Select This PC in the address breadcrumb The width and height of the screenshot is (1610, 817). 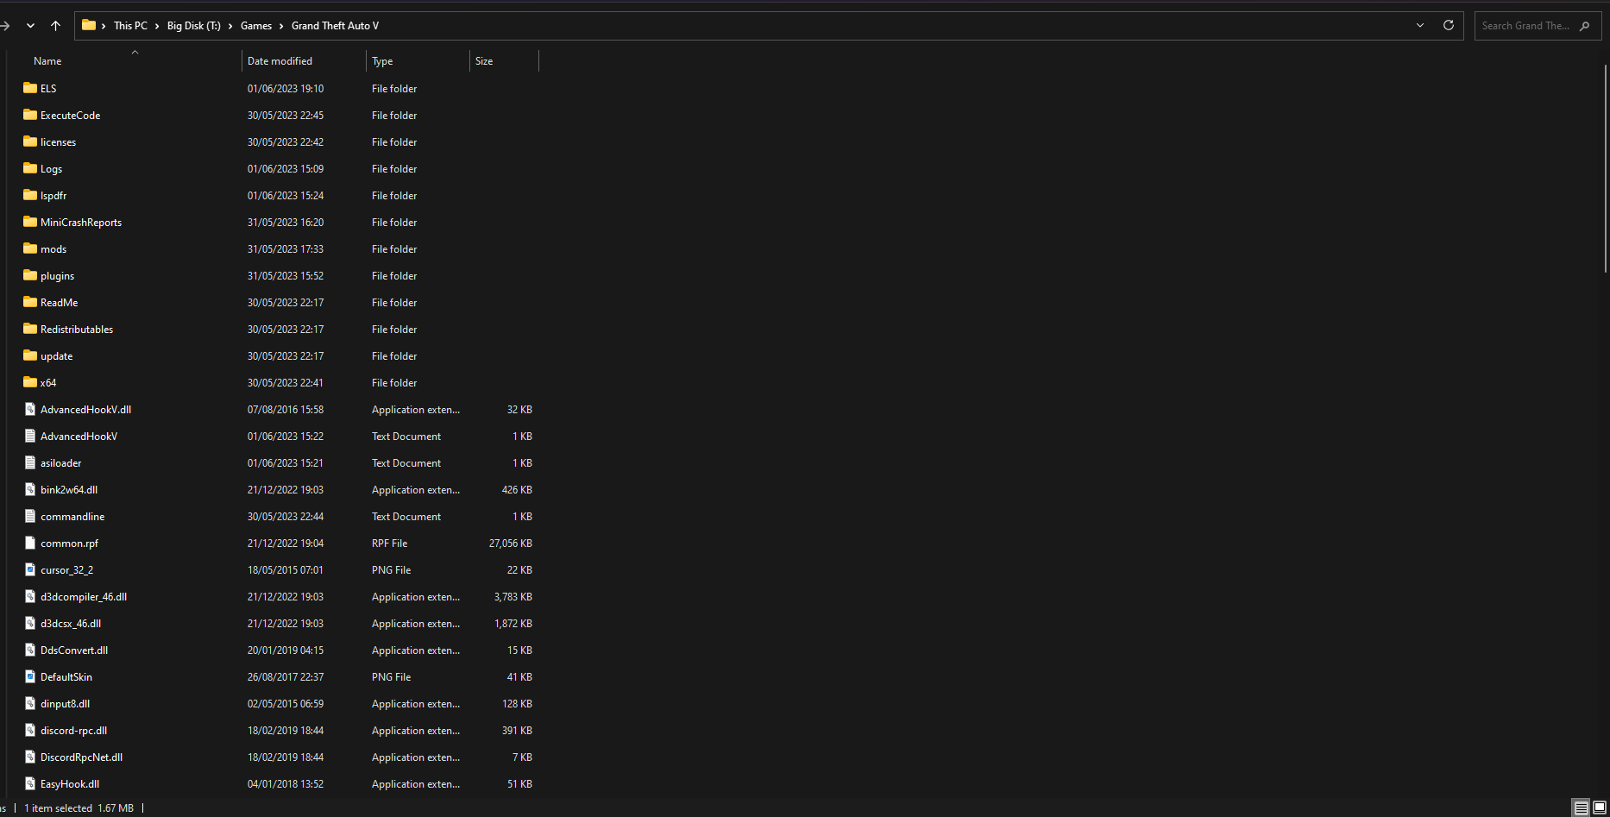click(130, 26)
